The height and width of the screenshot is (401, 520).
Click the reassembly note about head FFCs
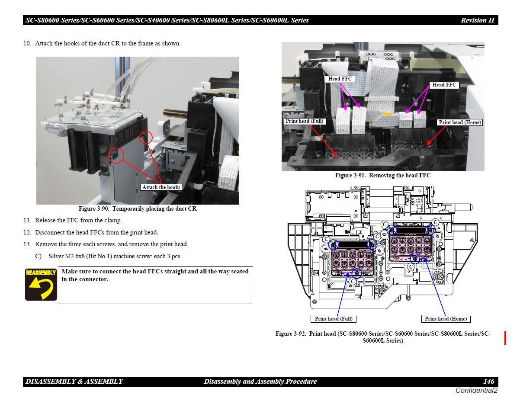[155, 275]
